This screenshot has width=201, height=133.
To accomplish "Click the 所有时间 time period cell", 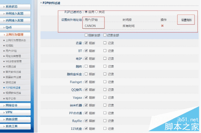I will click(128, 26).
